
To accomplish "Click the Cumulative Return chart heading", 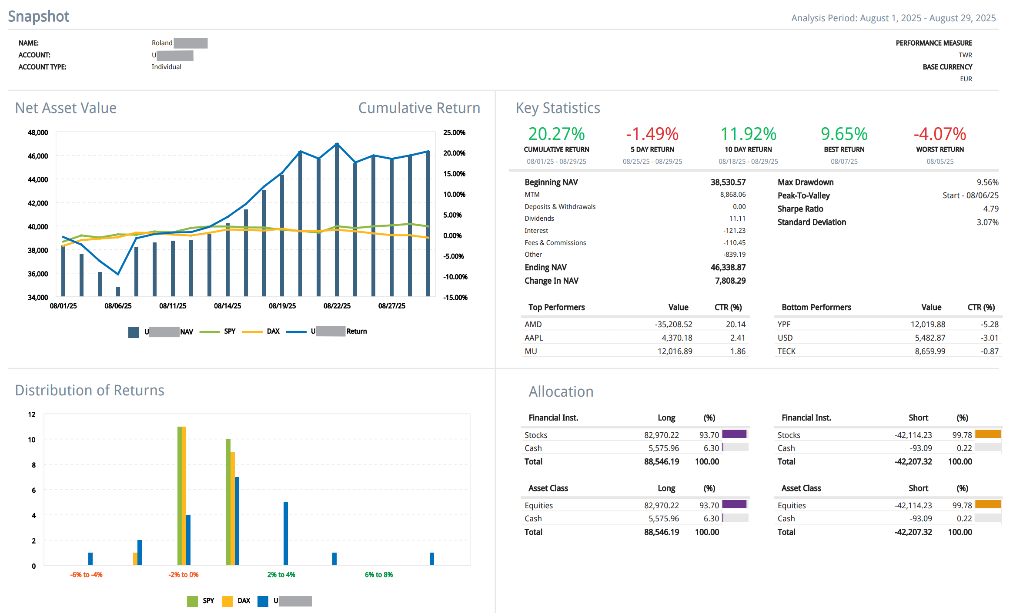I will tap(419, 108).
